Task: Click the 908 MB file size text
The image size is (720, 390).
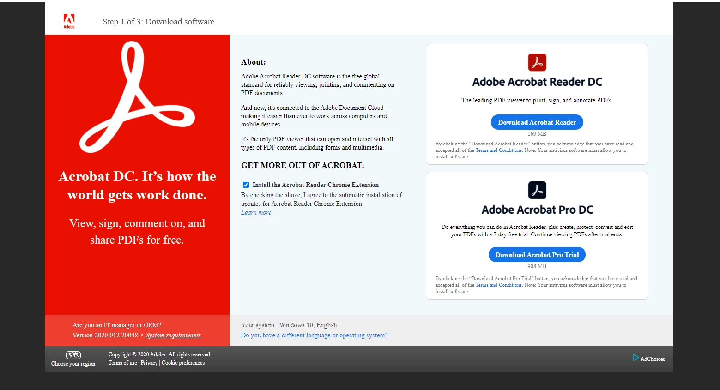Action: point(537,266)
